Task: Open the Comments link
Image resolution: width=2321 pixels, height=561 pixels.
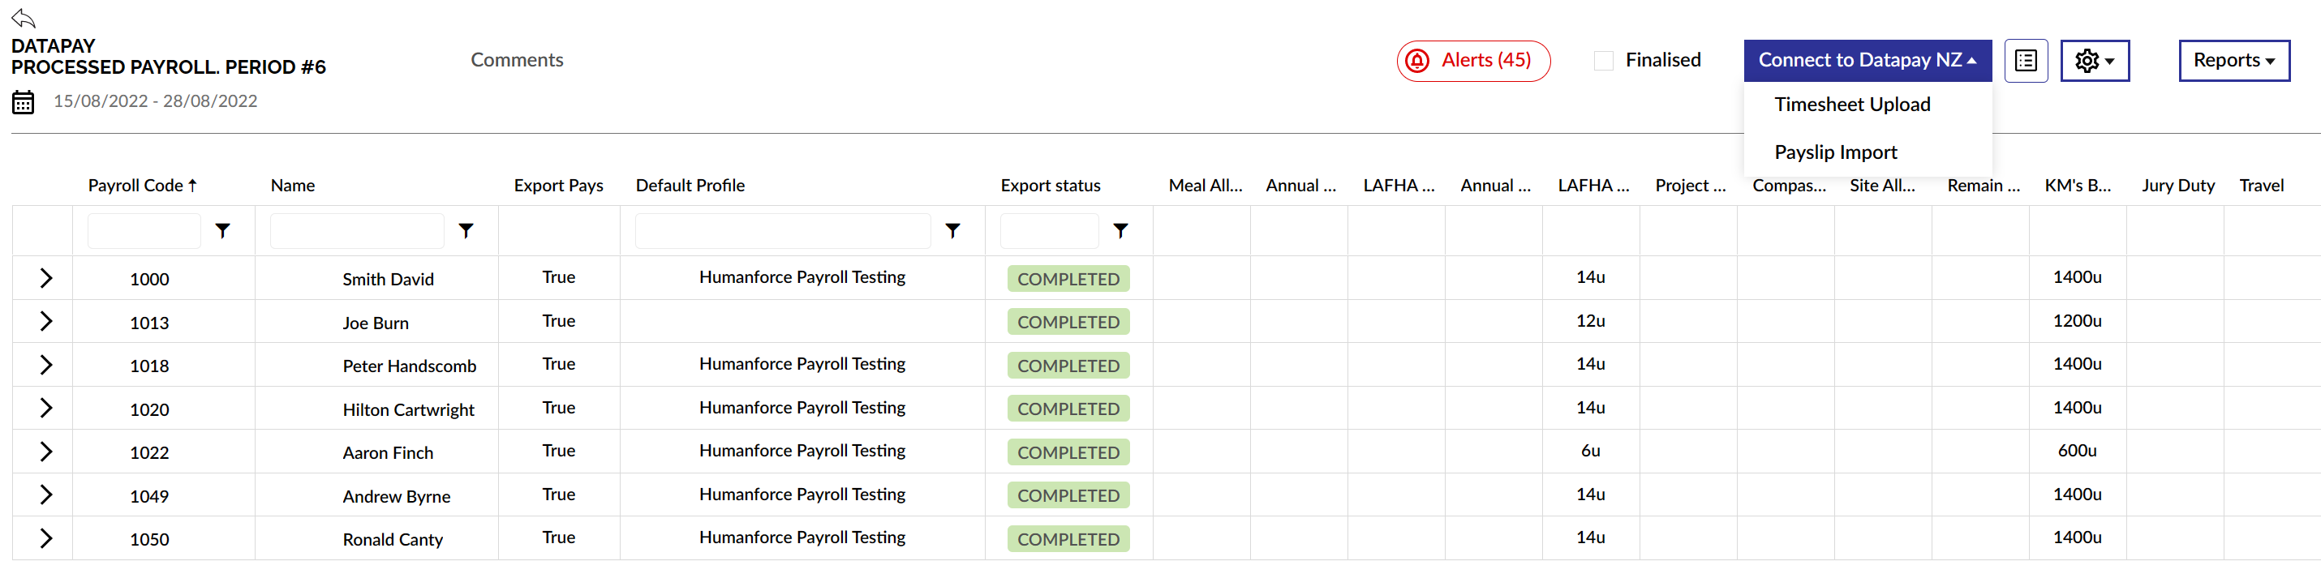Action: point(516,60)
